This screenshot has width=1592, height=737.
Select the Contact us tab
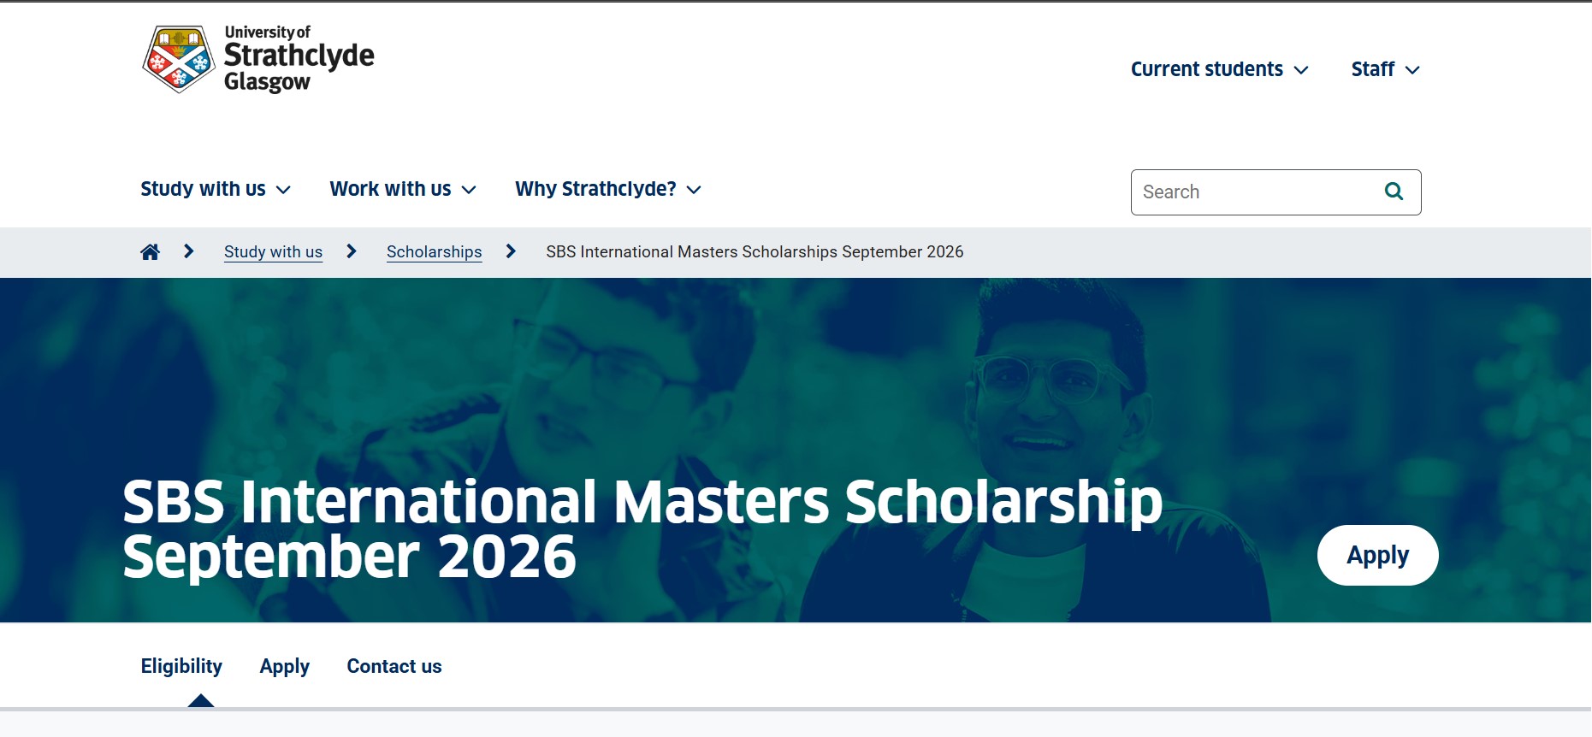pos(394,666)
